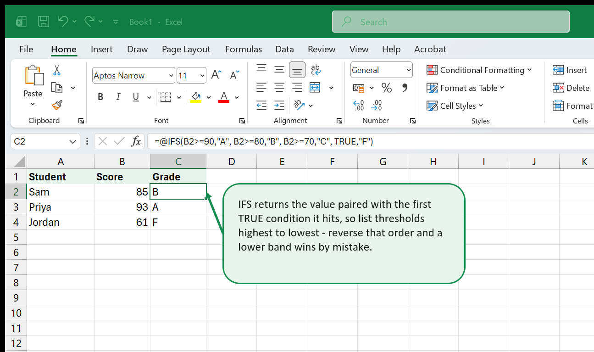
Task: Click the Format cells button
Action: (x=572, y=106)
